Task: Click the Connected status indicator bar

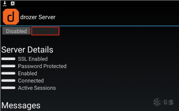Action: click(8, 81)
